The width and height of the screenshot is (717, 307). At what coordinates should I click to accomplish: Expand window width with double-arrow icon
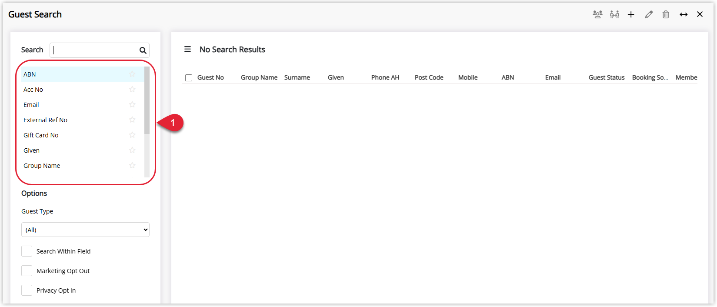684,14
